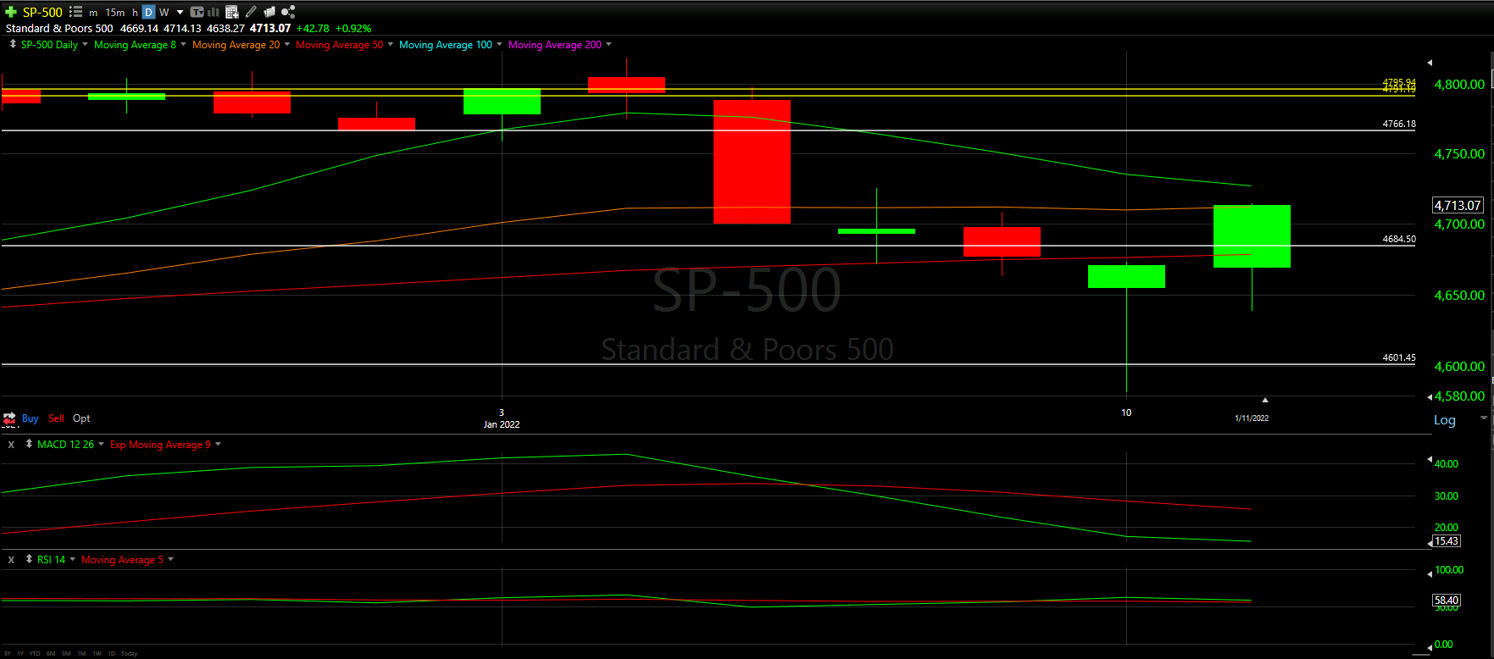Click the reorder arrows beside SP-500 Daily
The height and width of the screenshot is (659, 1494).
click(13, 44)
